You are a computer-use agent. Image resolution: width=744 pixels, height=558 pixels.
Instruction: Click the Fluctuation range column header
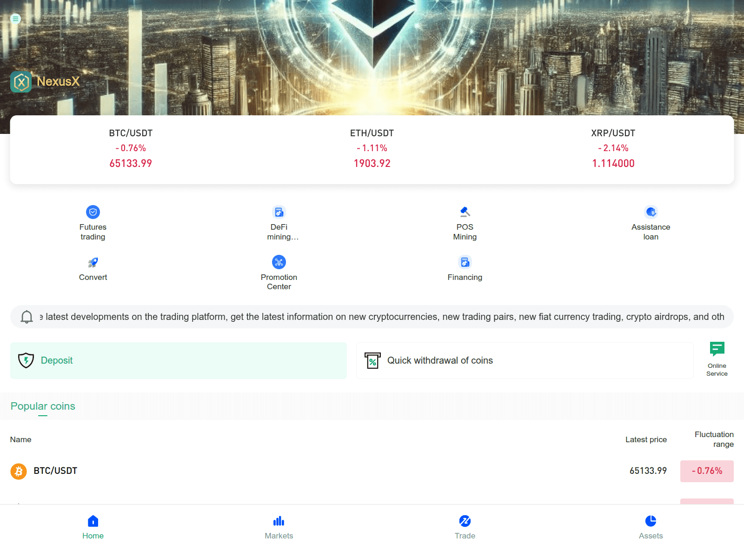pos(714,439)
